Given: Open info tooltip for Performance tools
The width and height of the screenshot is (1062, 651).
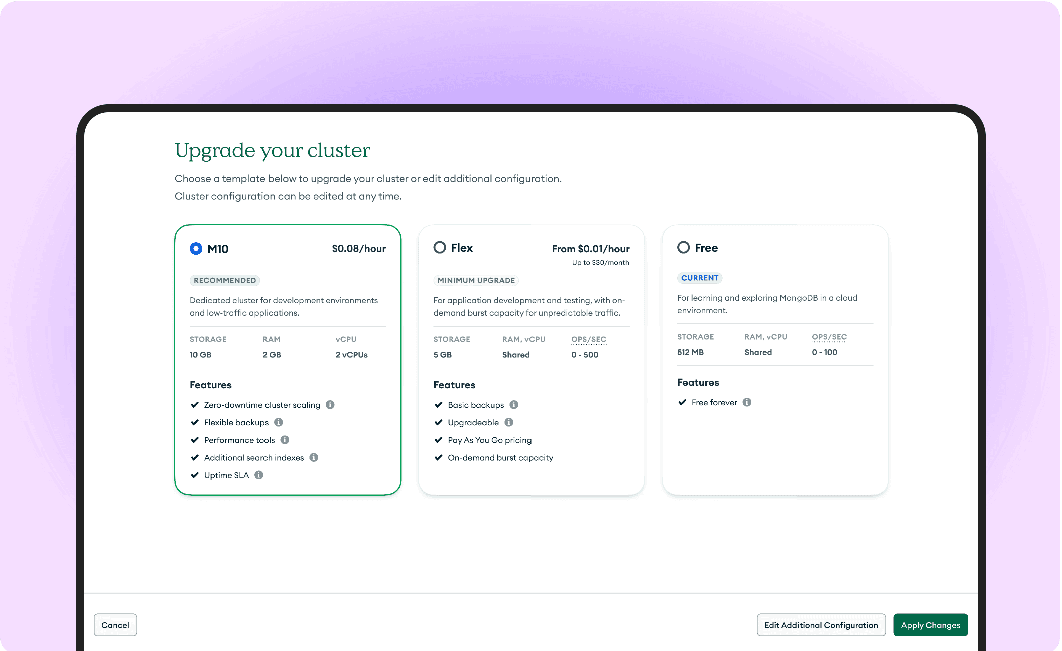Looking at the screenshot, I should point(285,440).
